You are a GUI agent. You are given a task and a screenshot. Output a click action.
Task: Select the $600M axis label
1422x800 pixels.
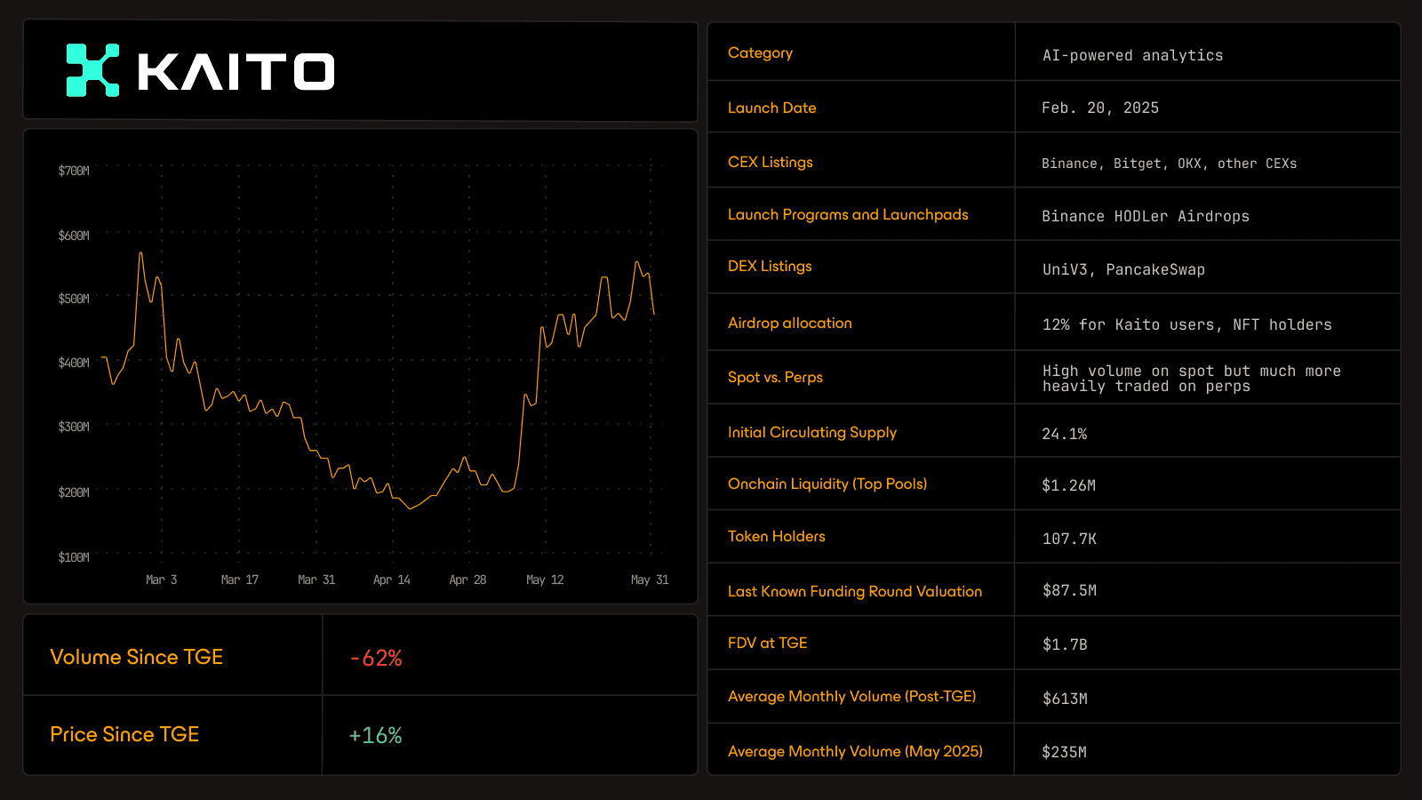pos(74,236)
